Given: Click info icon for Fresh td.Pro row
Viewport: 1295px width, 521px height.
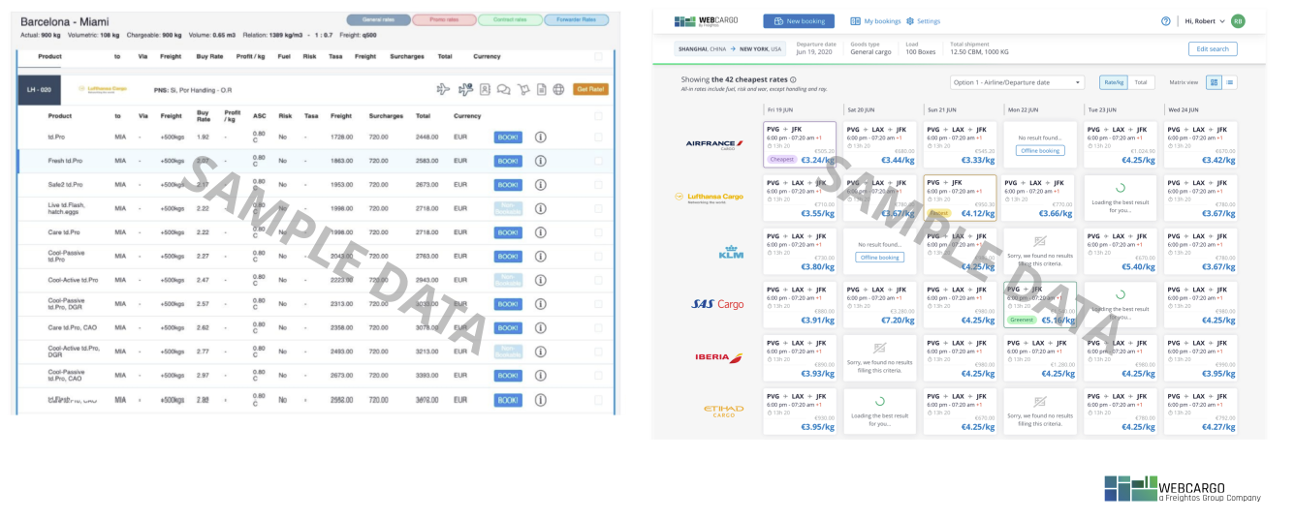Looking at the screenshot, I should tap(540, 161).
